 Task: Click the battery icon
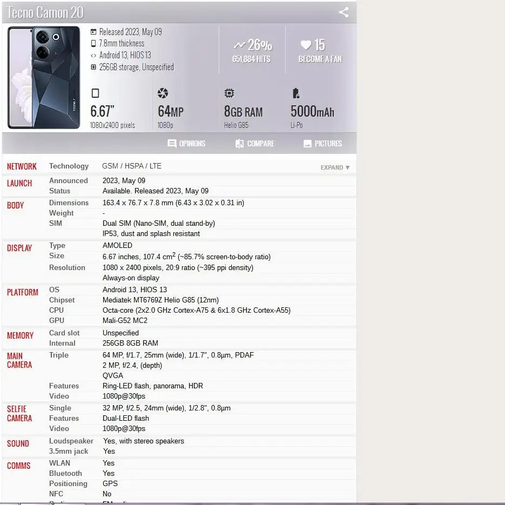click(296, 93)
